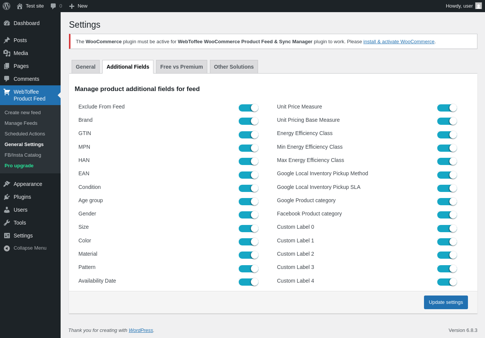Screen dimensions: 485x338
Task: Click the Posts pushpin icon
Action: [7, 40]
